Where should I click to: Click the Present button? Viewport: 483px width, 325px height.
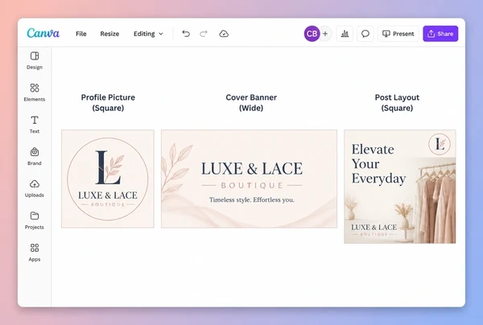[398, 34]
